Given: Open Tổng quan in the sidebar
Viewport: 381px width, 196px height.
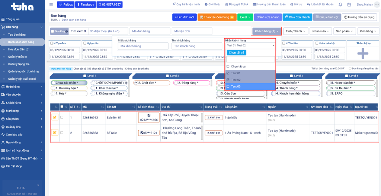Looking at the screenshot, I should point(13,19).
